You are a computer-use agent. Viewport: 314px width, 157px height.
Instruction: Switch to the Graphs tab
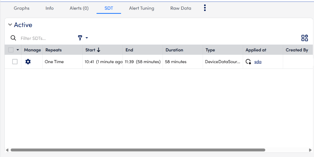click(x=21, y=8)
